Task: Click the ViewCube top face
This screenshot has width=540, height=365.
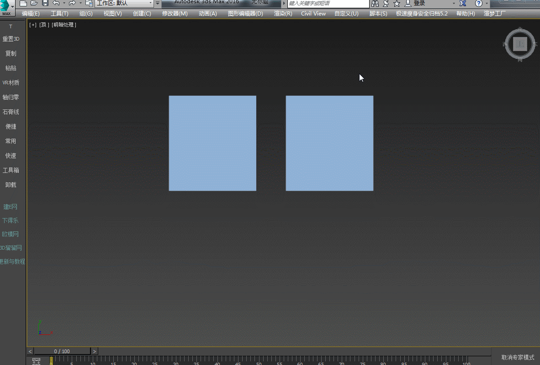Action: click(520, 44)
